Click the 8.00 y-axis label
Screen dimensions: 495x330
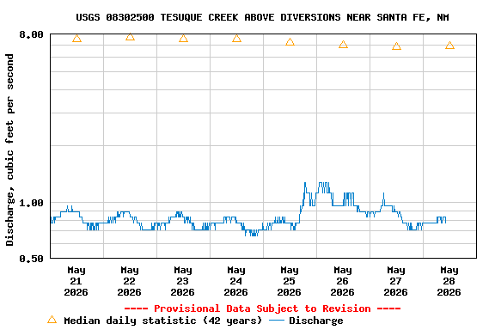[31, 34]
